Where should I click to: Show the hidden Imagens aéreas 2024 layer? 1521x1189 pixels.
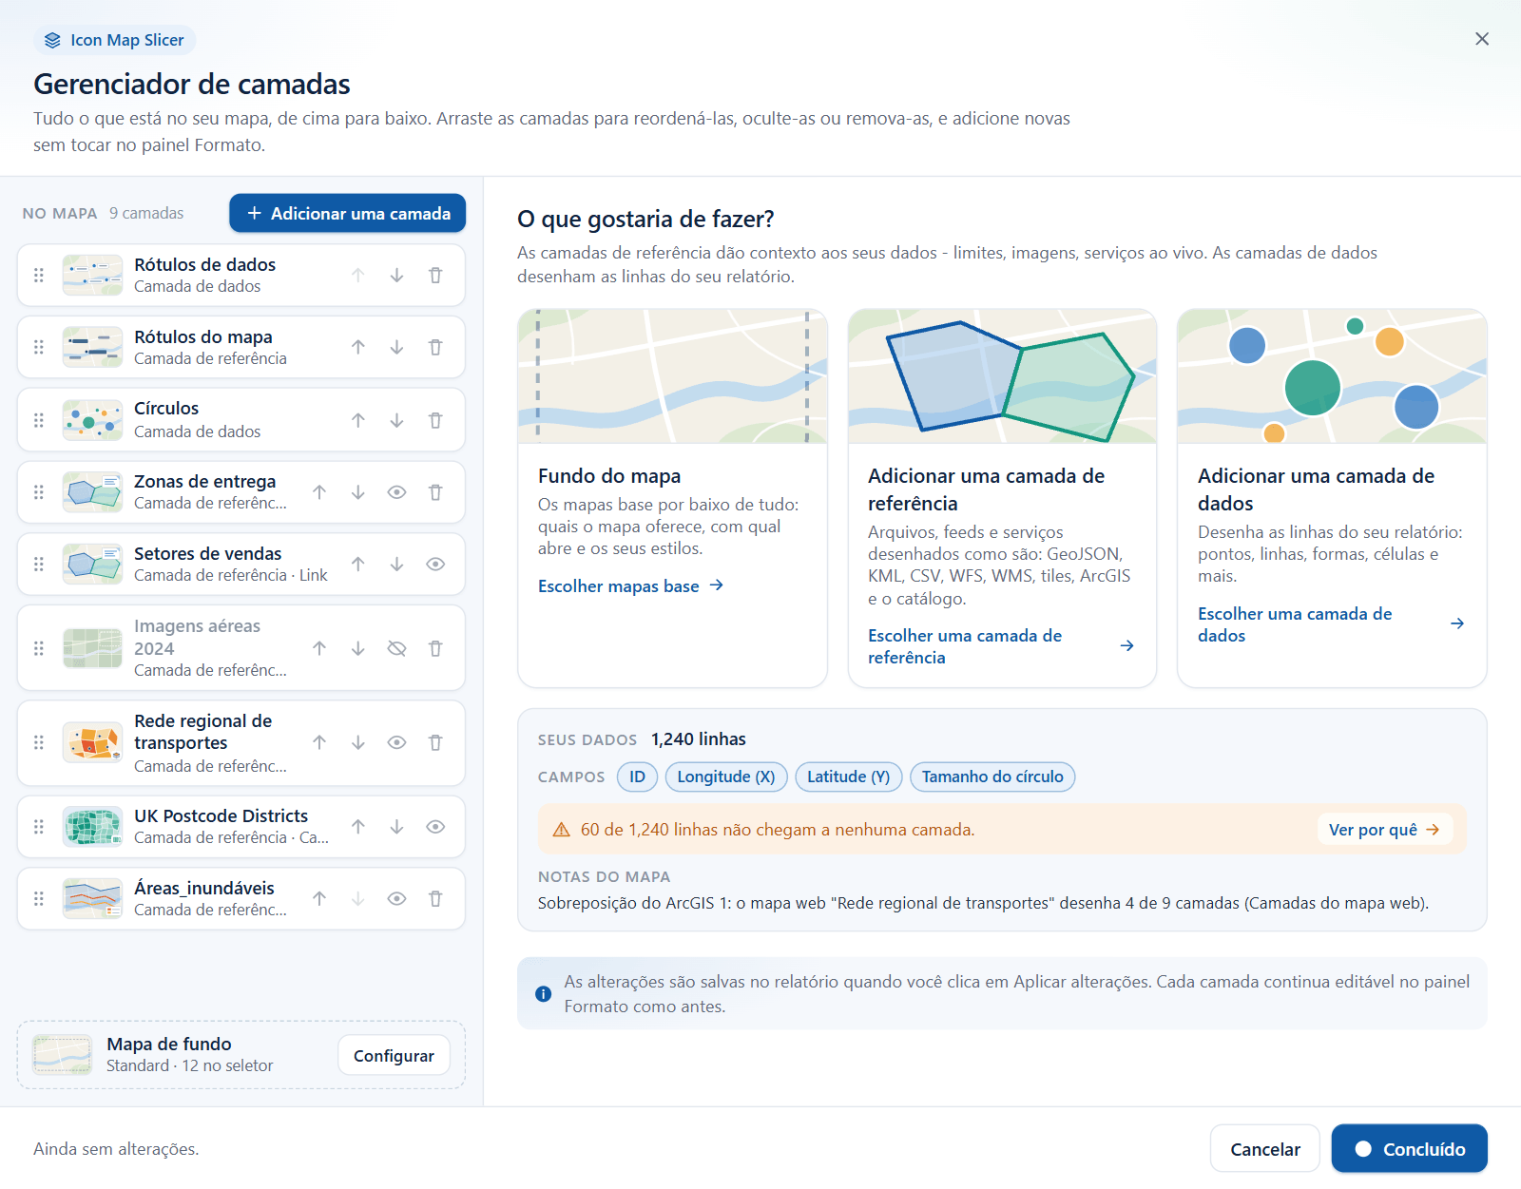tap(396, 648)
